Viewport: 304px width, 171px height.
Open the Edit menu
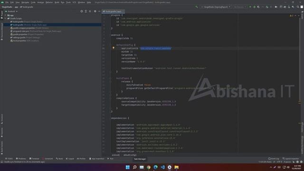12,2
